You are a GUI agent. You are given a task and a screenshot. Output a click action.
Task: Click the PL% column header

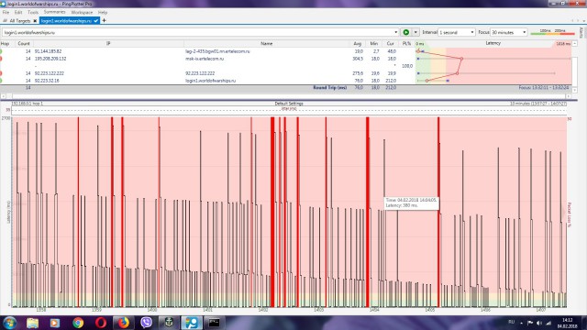coord(406,44)
